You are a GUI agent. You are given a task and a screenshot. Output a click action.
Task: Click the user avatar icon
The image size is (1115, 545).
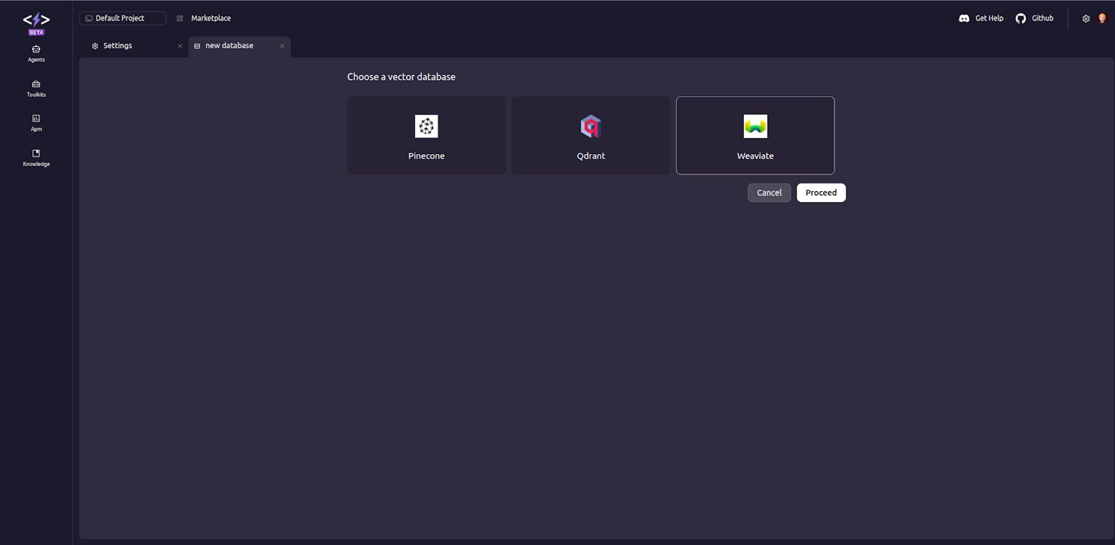coord(1102,18)
